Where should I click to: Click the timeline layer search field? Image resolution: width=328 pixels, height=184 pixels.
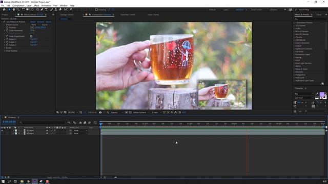pos(42,123)
